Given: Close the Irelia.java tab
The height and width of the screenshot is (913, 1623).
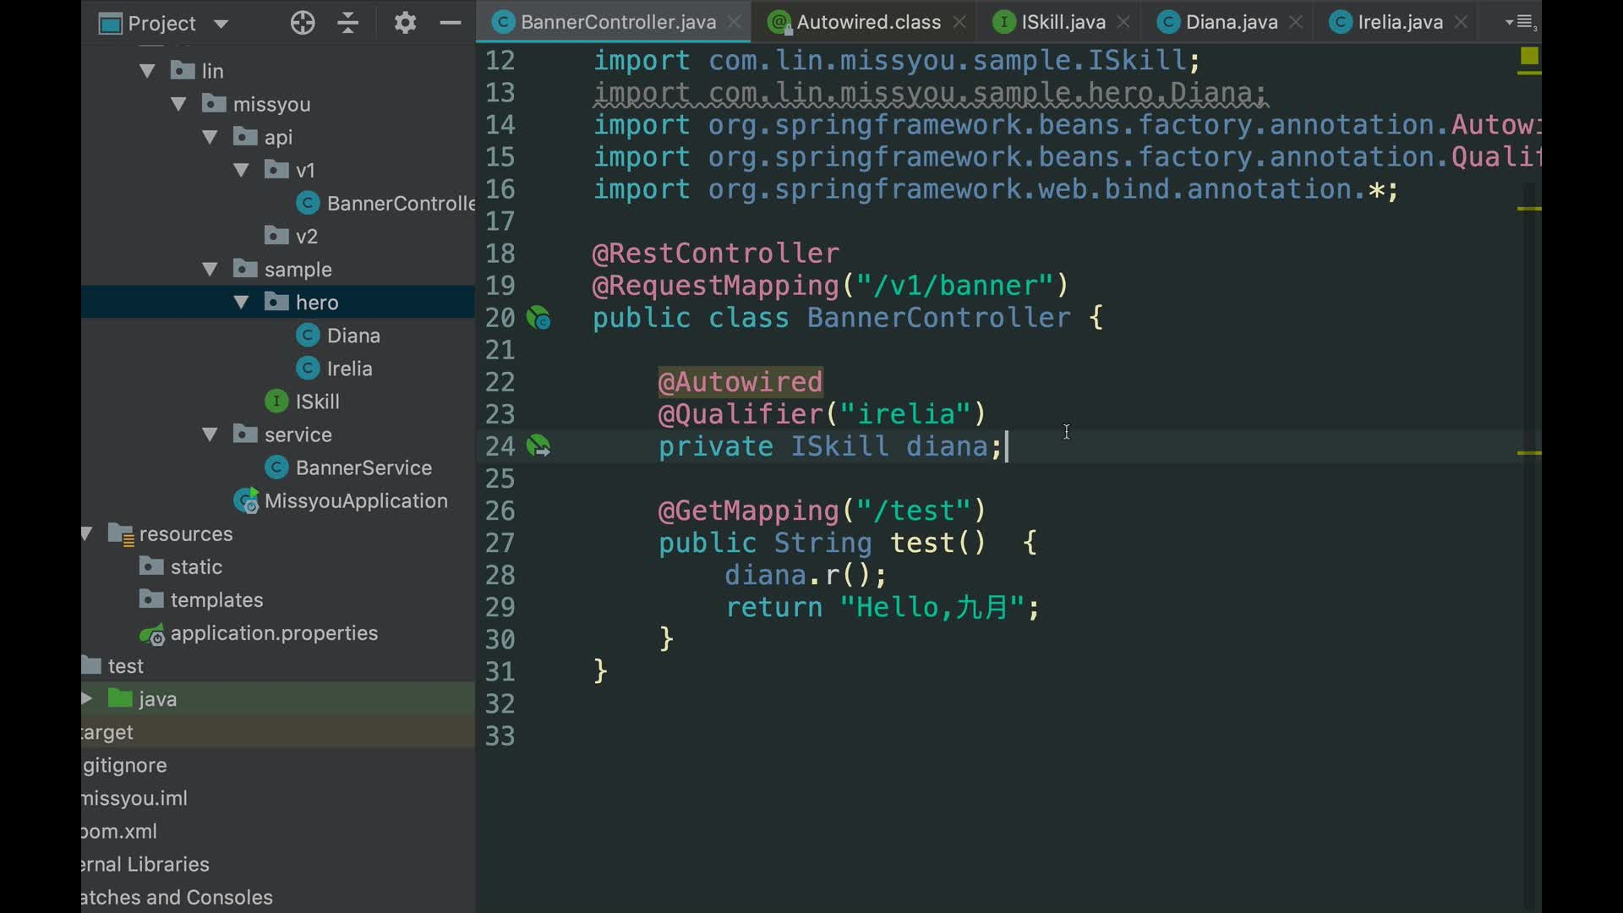Looking at the screenshot, I should coord(1461,23).
